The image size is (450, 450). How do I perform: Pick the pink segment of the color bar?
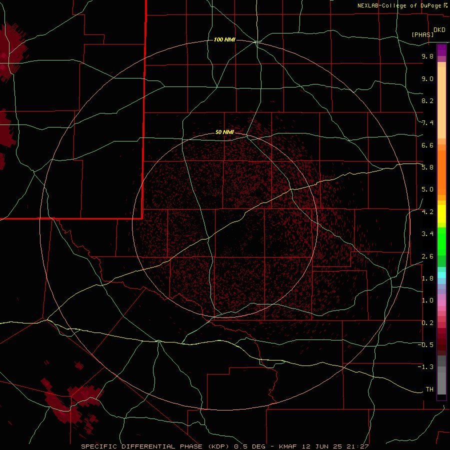[x=441, y=303]
